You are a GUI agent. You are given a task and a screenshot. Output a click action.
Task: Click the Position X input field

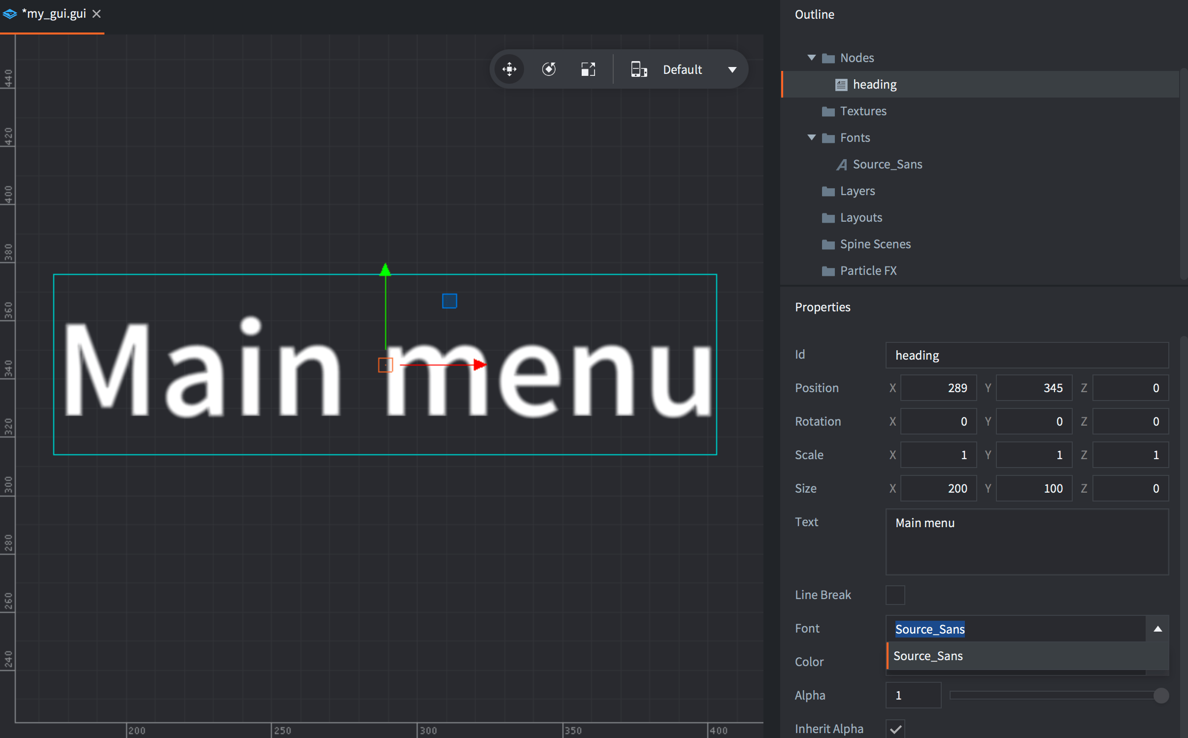(938, 388)
